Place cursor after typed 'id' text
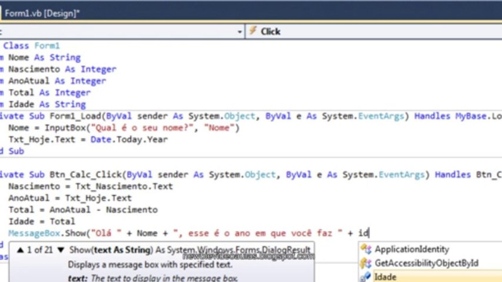This screenshot has height=282, width=502. (369, 233)
